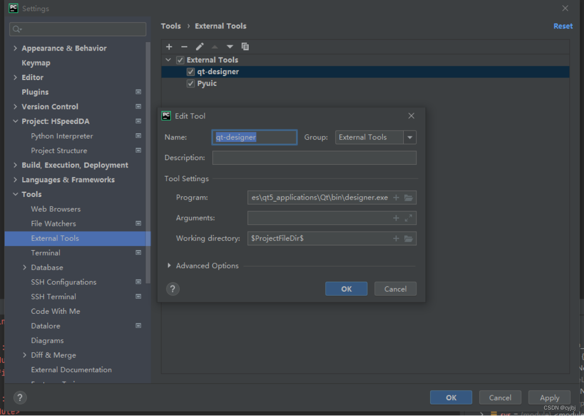Screen dimensions: 584x416
Task: Toggle the Pyuic checkbox
Action: pos(191,83)
